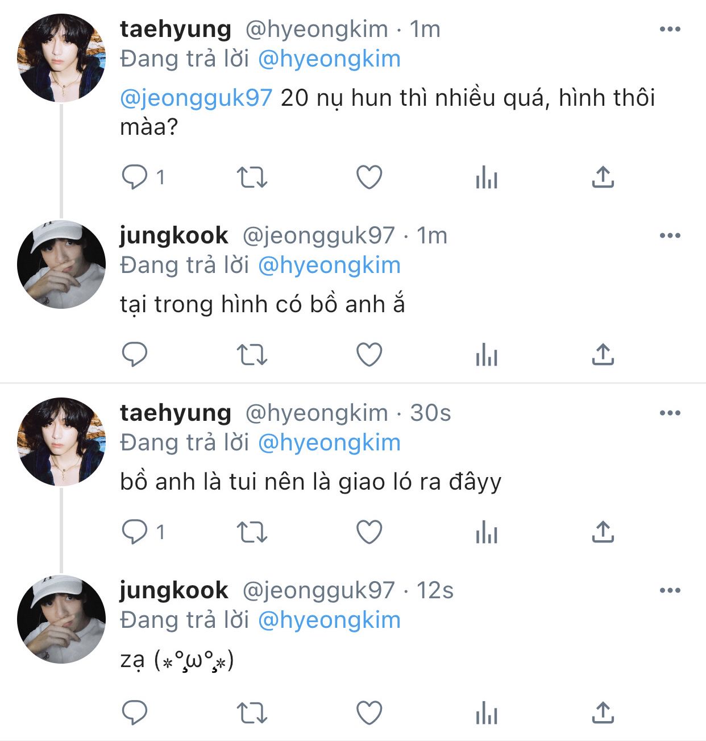Click the @jeongguk97 mention in taehyung's tweet

point(196,98)
